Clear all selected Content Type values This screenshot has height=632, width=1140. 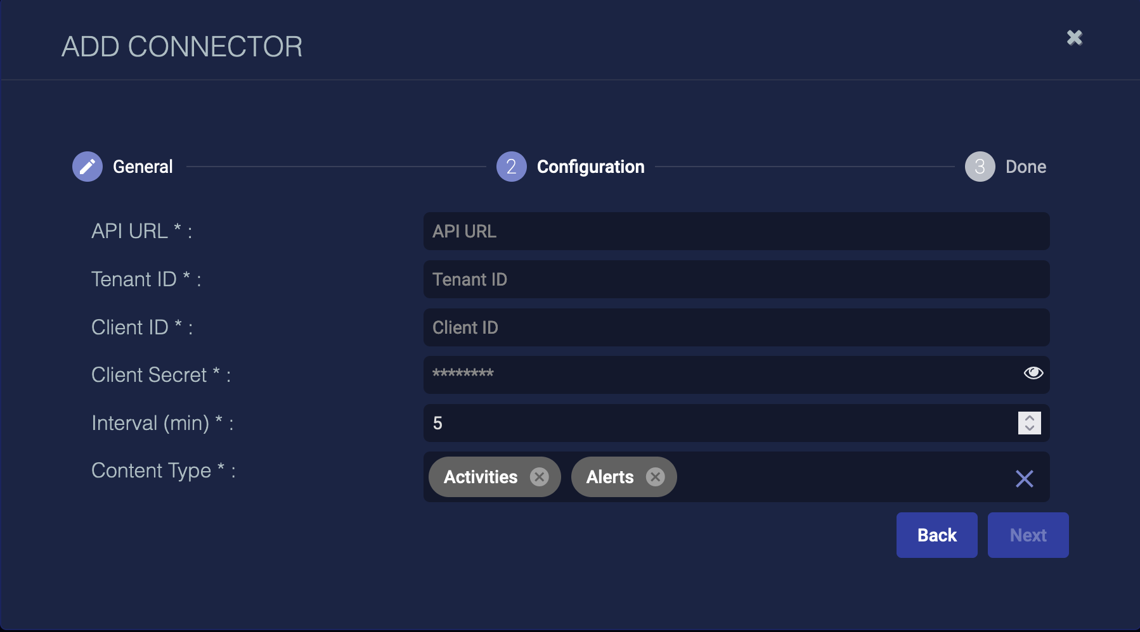[x=1024, y=478]
